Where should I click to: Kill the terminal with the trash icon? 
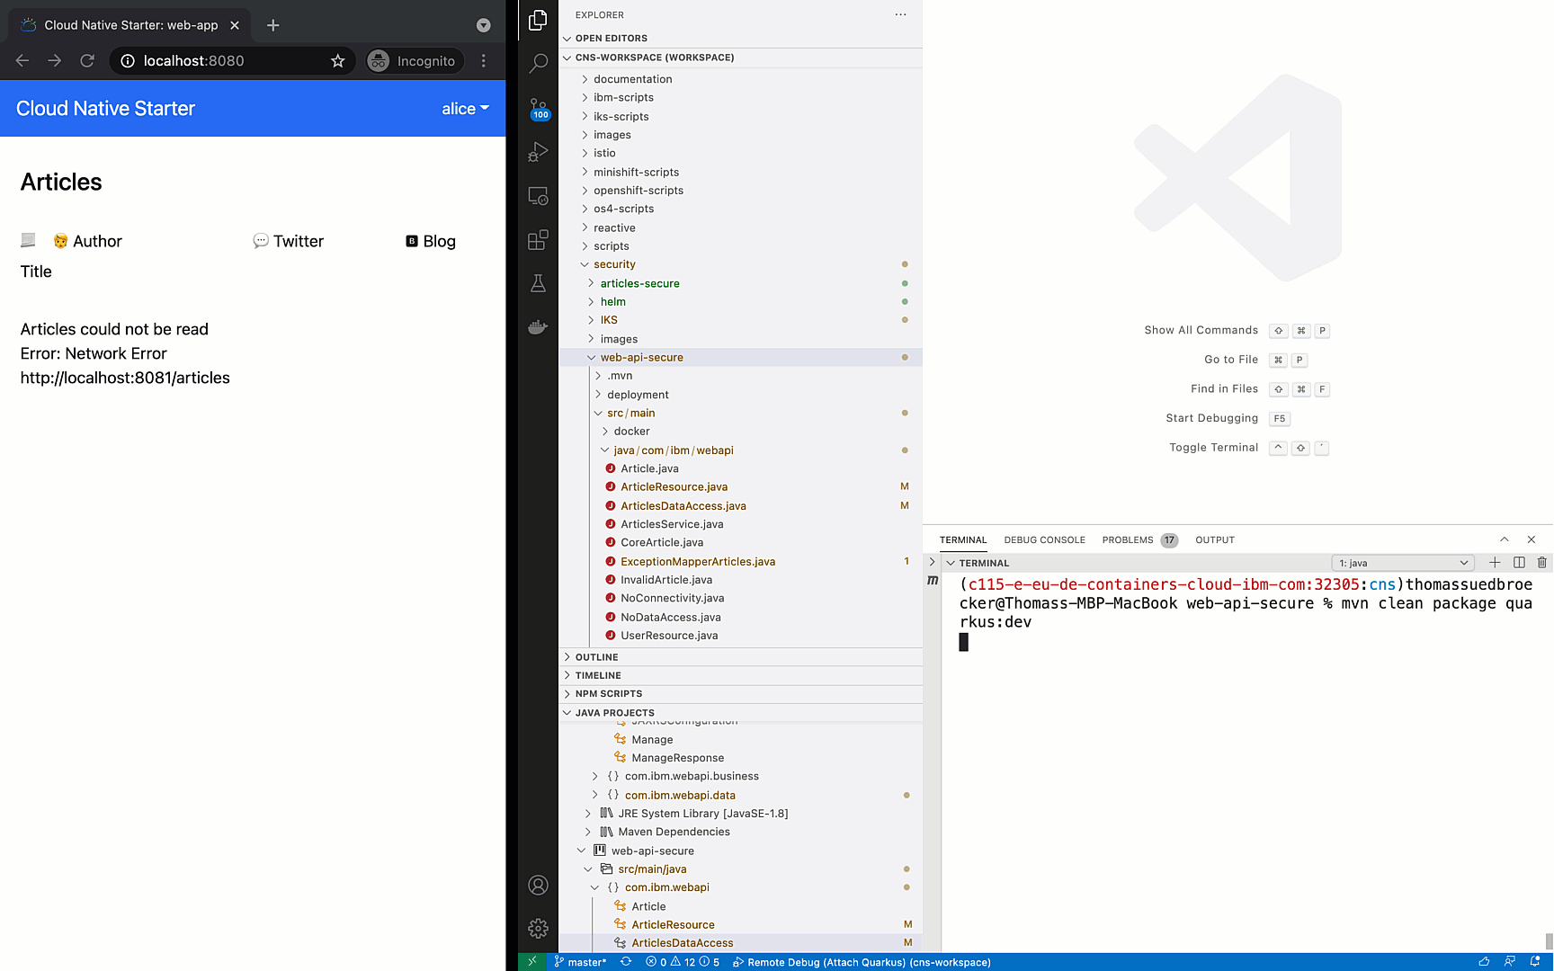pyautogui.click(x=1541, y=563)
